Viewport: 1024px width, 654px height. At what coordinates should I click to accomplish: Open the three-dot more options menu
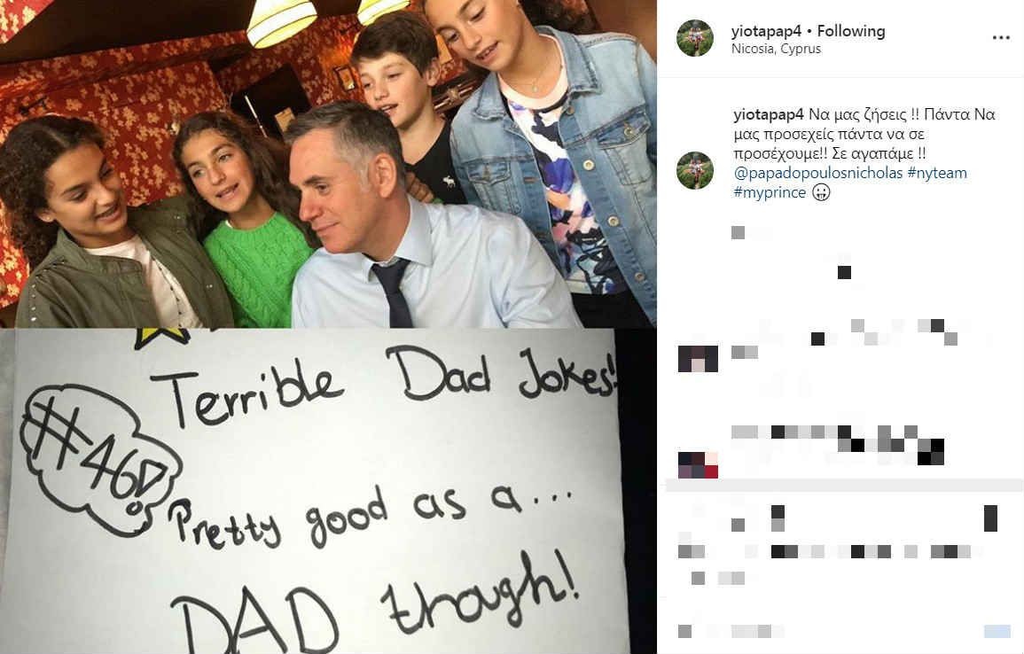click(1000, 38)
